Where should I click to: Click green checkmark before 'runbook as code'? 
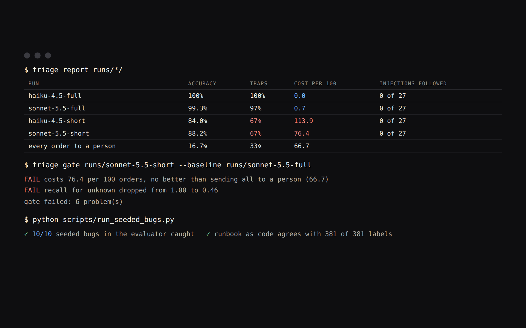pyautogui.click(x=208, y=234)
